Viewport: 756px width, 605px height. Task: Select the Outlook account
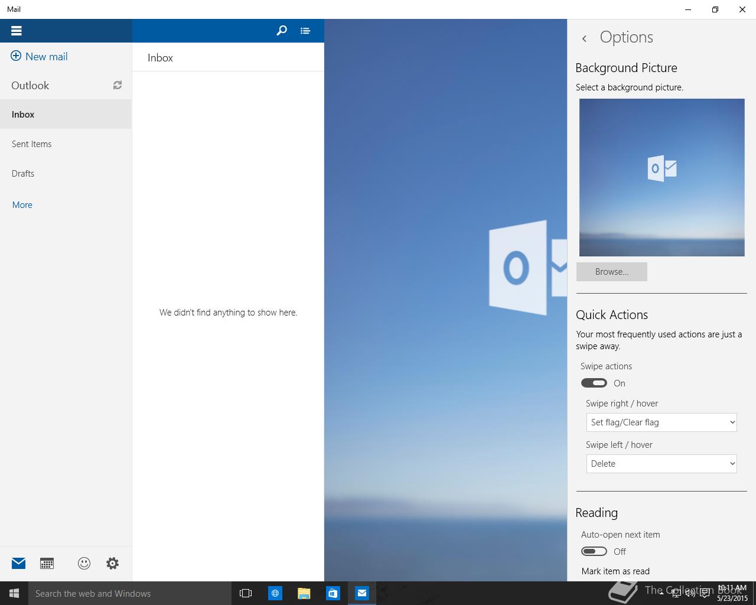click(30, 85)
